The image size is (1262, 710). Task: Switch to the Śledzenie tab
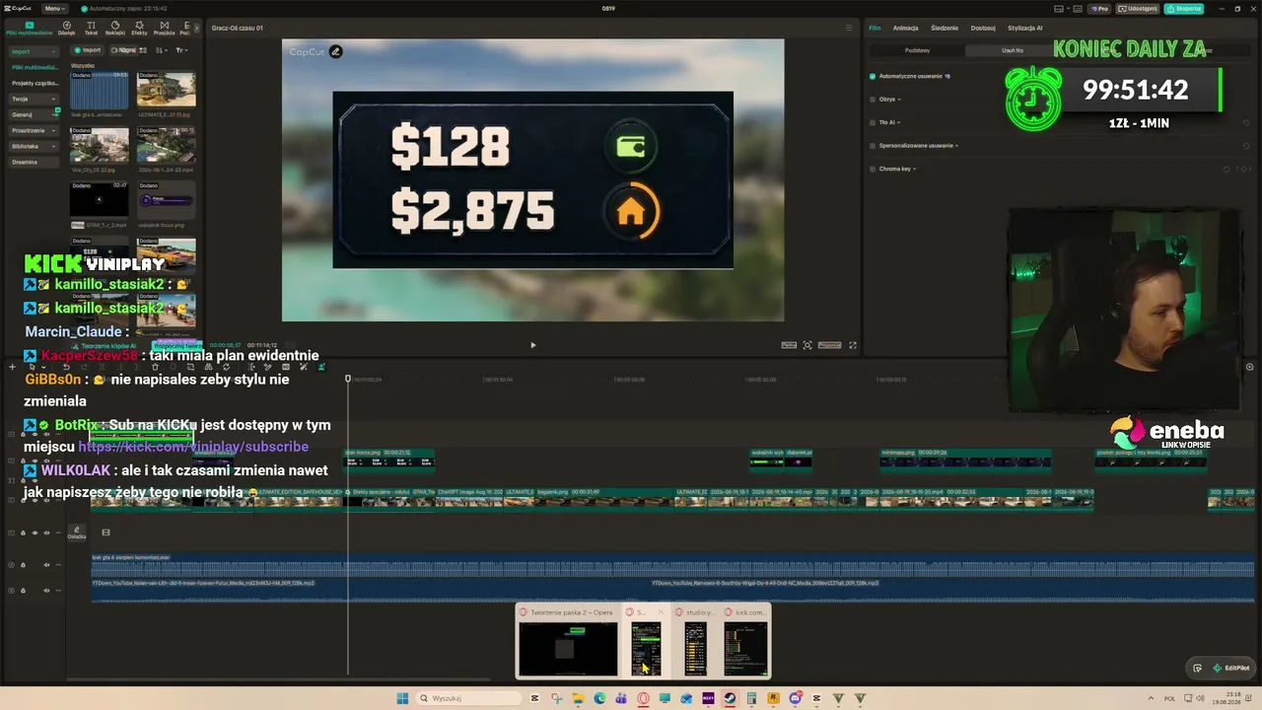click(x=944, y=28)
